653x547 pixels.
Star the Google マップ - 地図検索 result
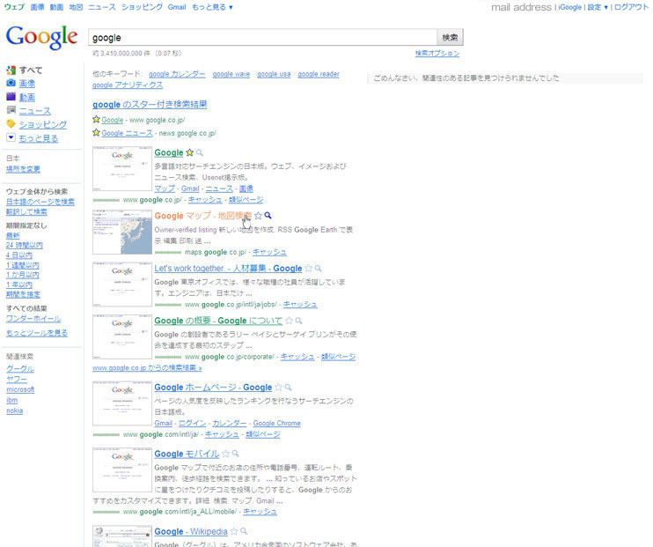point(258,216)
